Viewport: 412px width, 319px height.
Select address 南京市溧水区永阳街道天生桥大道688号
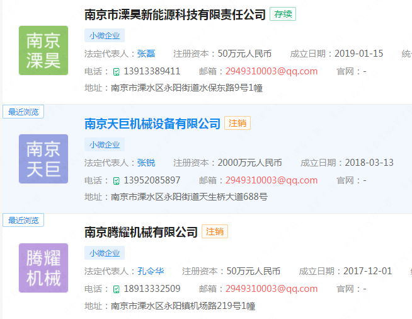click(189, 197)
